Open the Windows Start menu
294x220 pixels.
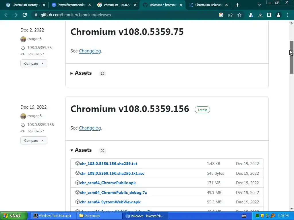pyautogui.click(x=13, y=216)
